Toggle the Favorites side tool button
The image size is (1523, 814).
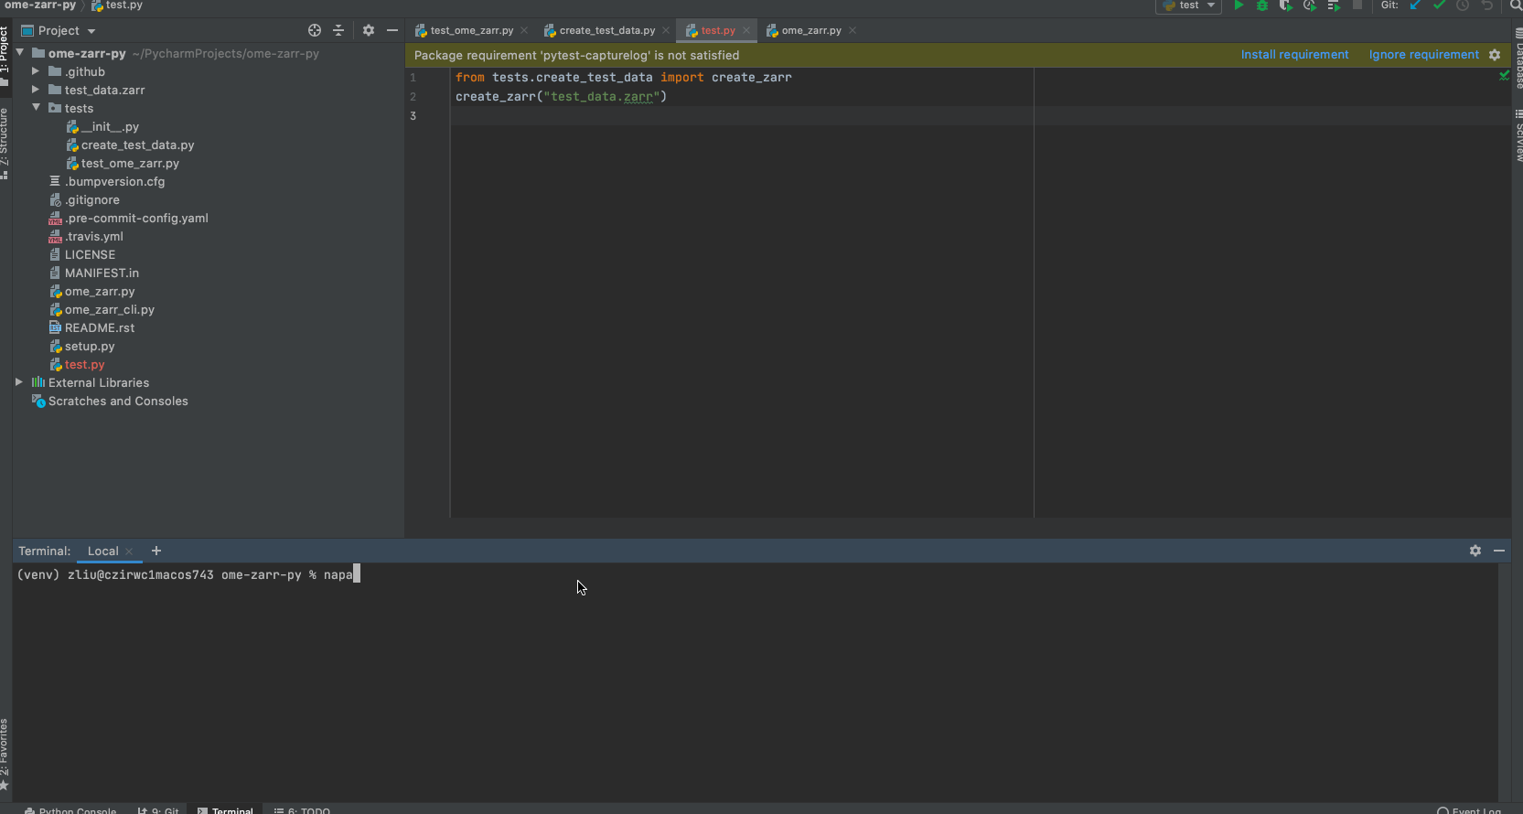click(5, 754)
